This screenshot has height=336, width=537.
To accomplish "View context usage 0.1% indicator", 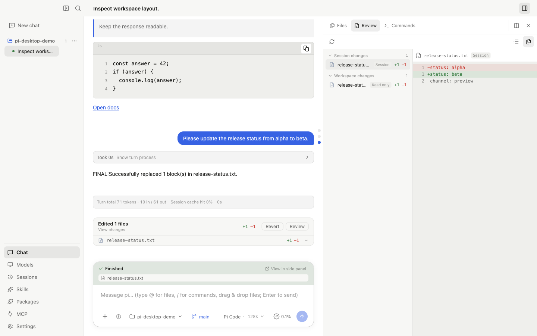I will click(x=282, y=317).
